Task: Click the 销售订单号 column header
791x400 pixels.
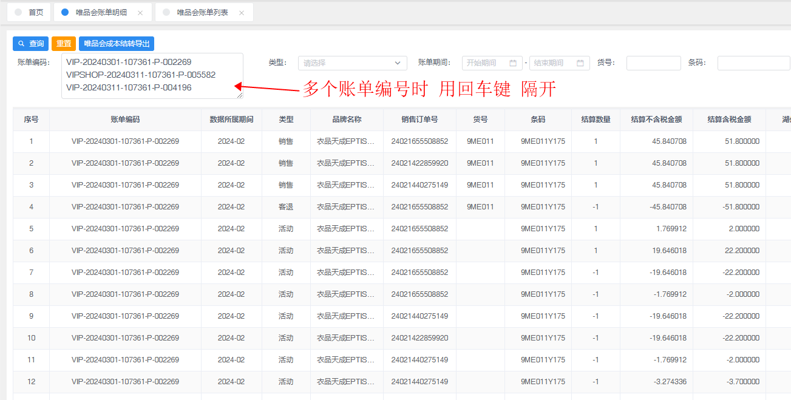Action: tap(419, 120)
